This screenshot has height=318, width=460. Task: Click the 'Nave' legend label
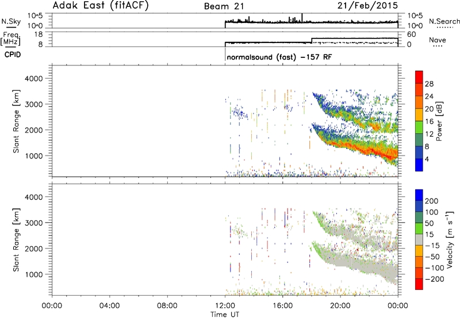pos(438,40)
